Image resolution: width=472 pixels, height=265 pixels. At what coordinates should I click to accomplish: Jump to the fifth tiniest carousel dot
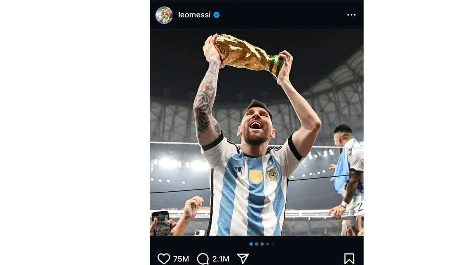click(273, 244)
